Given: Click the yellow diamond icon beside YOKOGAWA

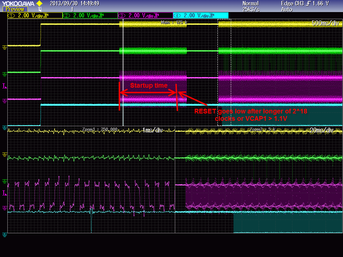Looking at the screenshot, I should [x=40, y=3].
